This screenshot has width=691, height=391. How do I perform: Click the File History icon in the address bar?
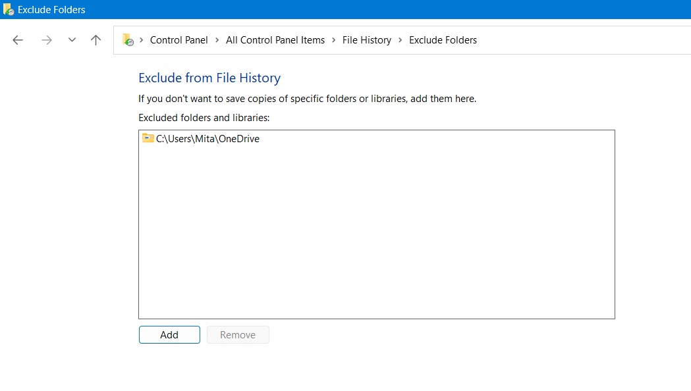(128, 39)
